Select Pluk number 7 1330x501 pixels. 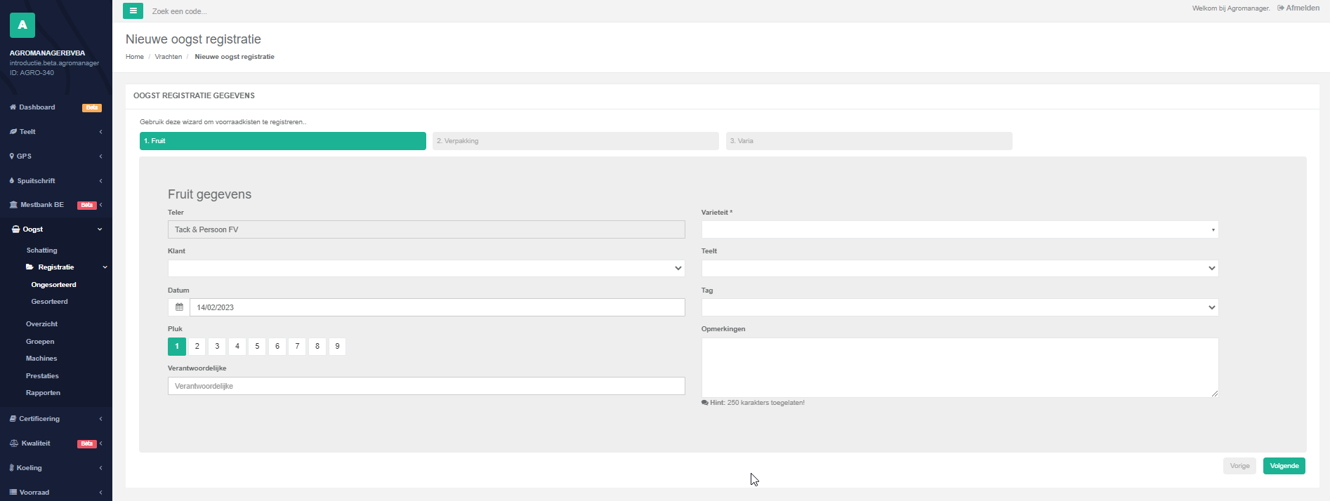[x=297, y=347]
